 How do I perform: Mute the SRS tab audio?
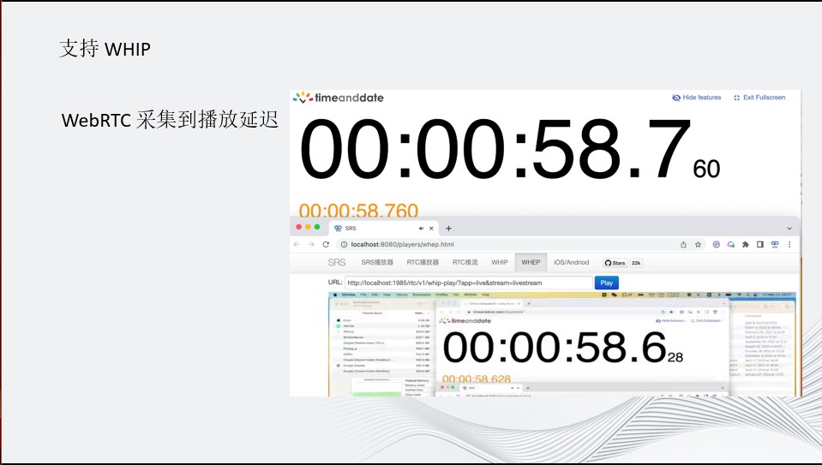(x=421, y=229)
